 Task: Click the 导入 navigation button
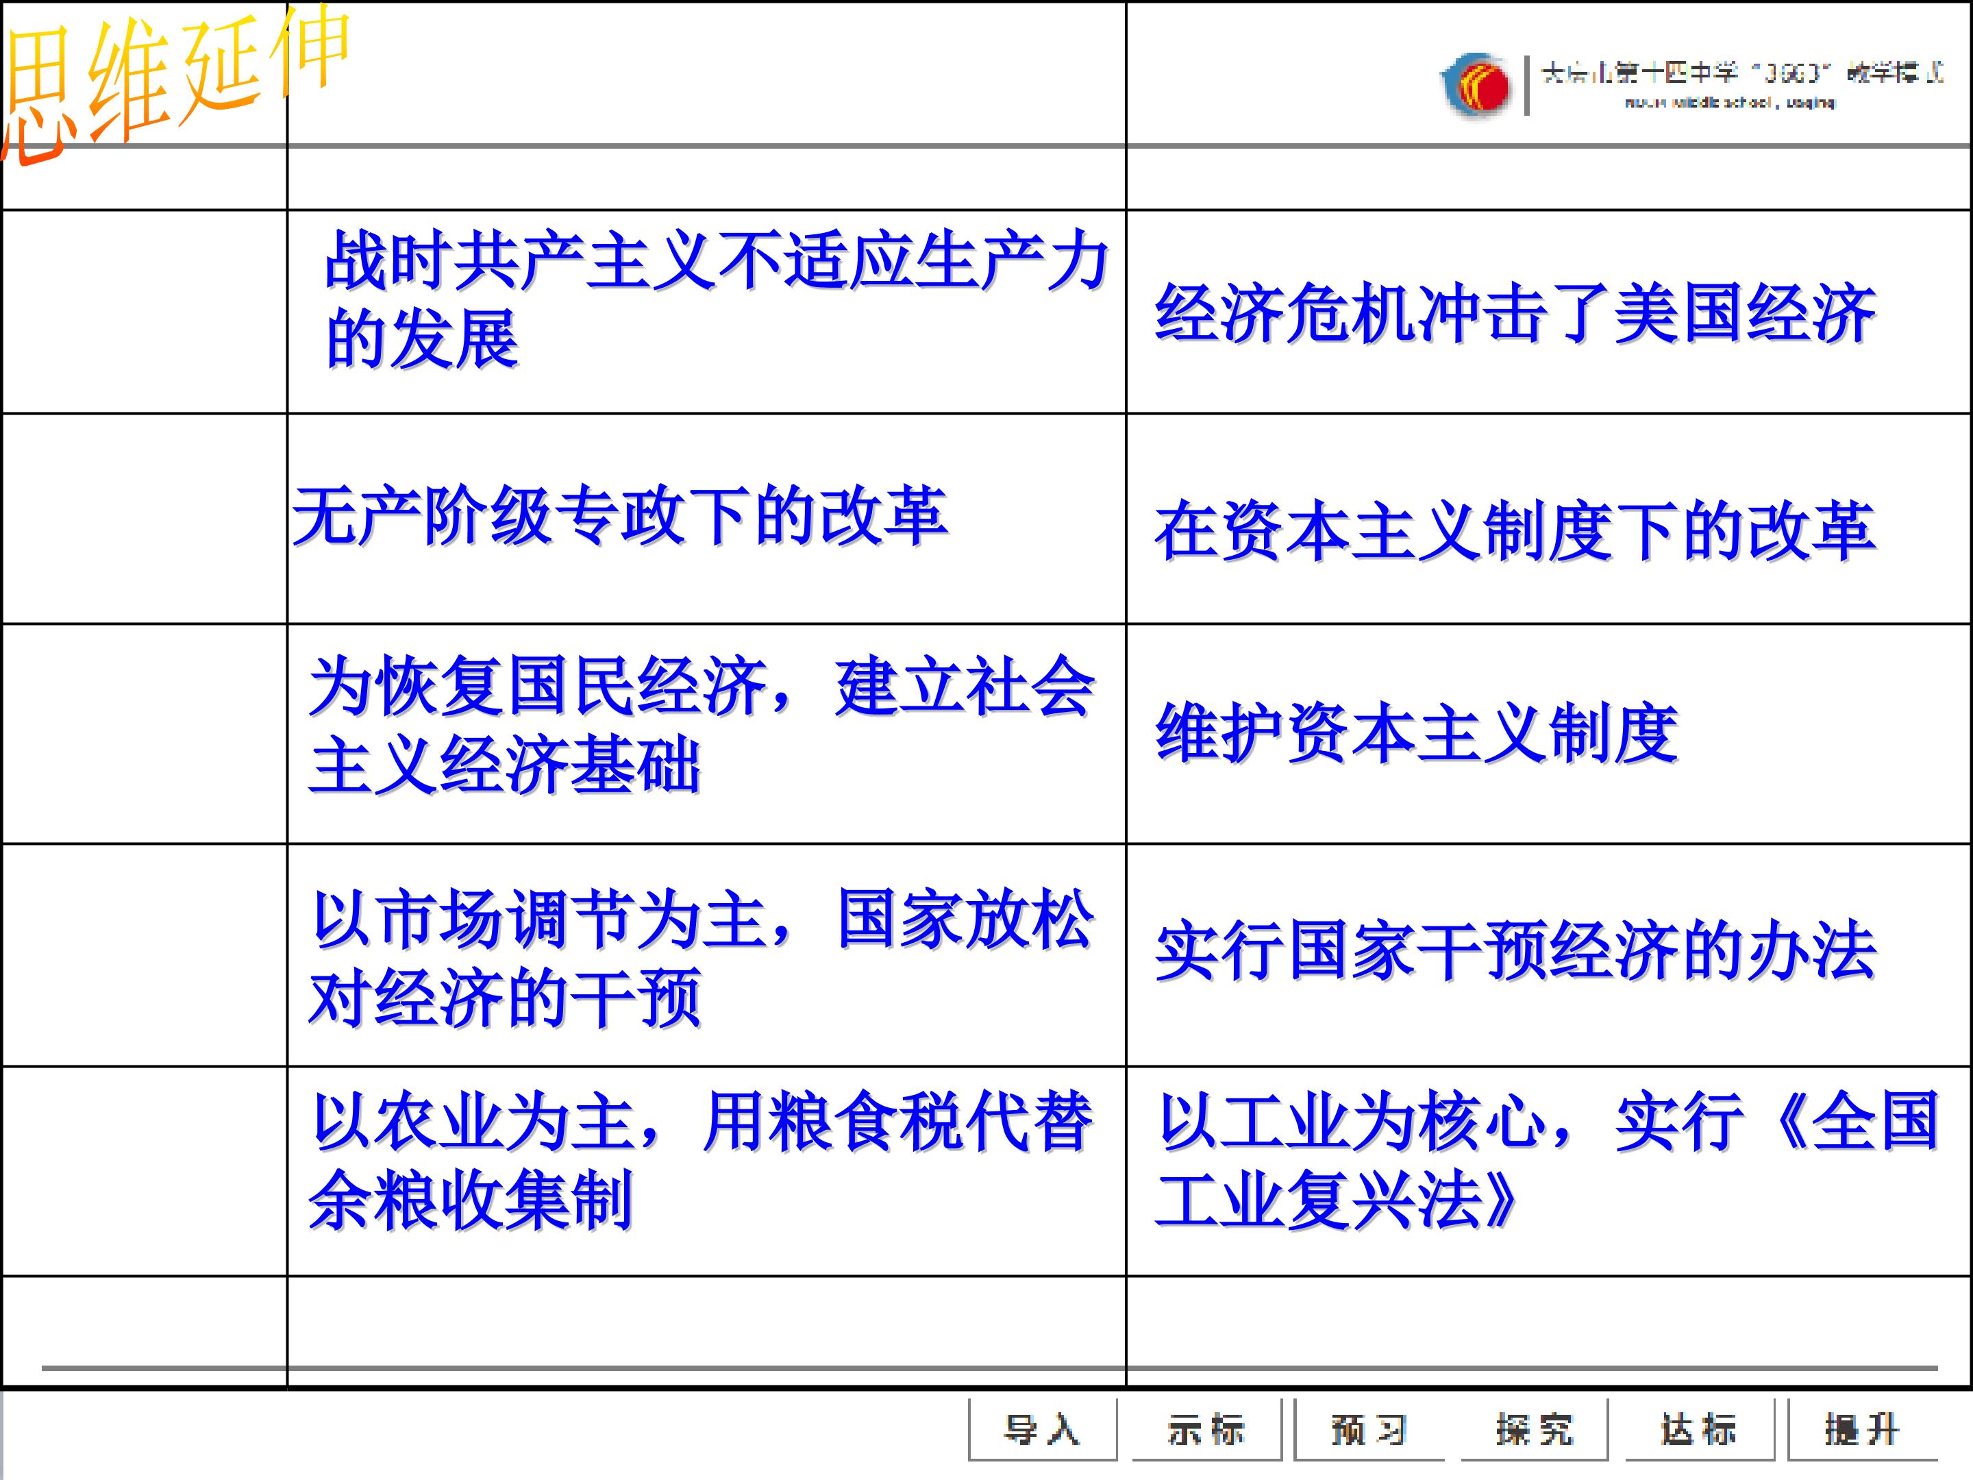click(1042, 1429)
